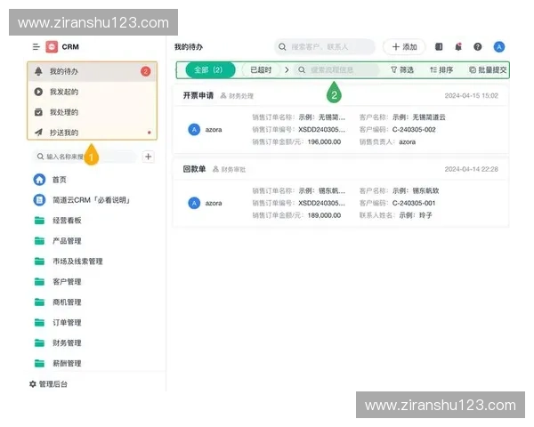Open 简道云CRM「必看说明」 document
Screen dimensions: 534x427
coord(82,200)
